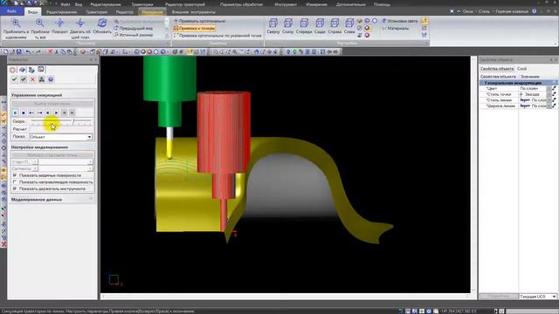Toggle the Привязка к точкам snap option

tap(194, 28)
